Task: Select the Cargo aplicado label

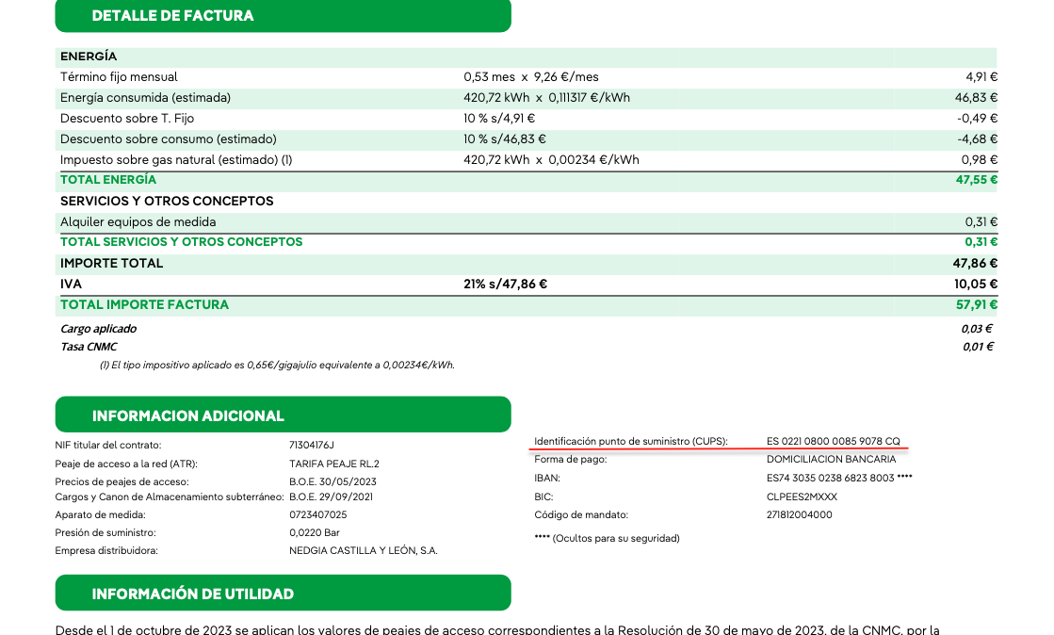Action: coord(98,329)
